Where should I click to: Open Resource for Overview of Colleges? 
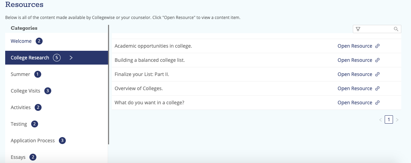355,88
